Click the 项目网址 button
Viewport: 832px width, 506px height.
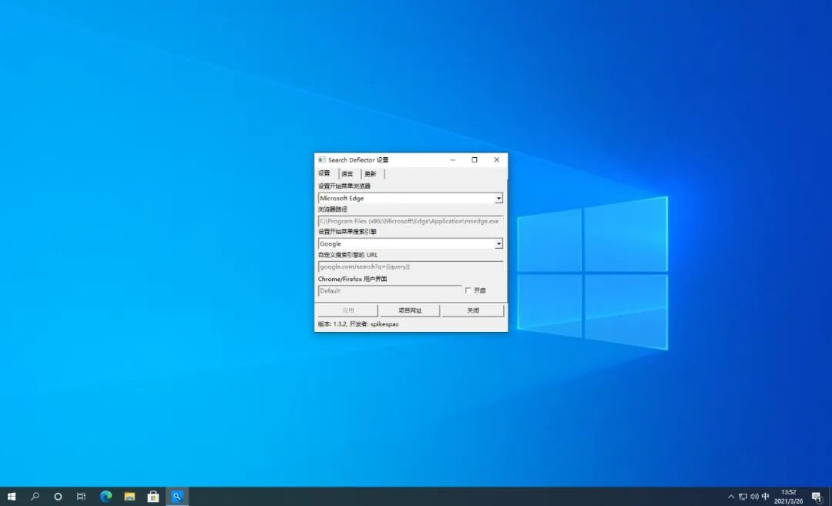(x=410, y=310)
